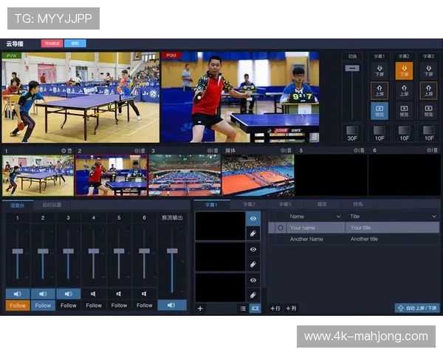Click the 自动上屏/下屏 button
Screen dimensions: 443x355
[416, 308]
